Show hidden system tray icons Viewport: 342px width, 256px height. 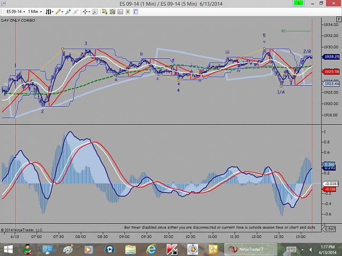click(x=302, y=249)
